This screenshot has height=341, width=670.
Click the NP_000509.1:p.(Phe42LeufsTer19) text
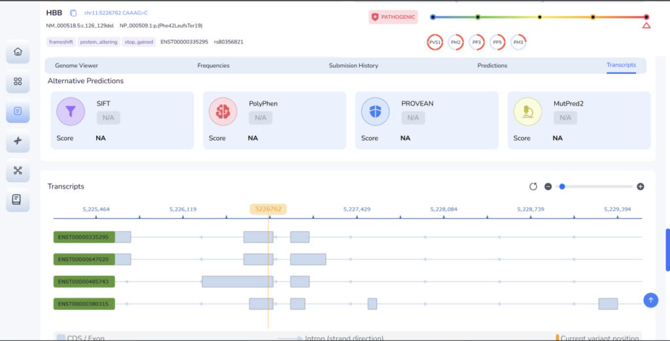[161, 25]
